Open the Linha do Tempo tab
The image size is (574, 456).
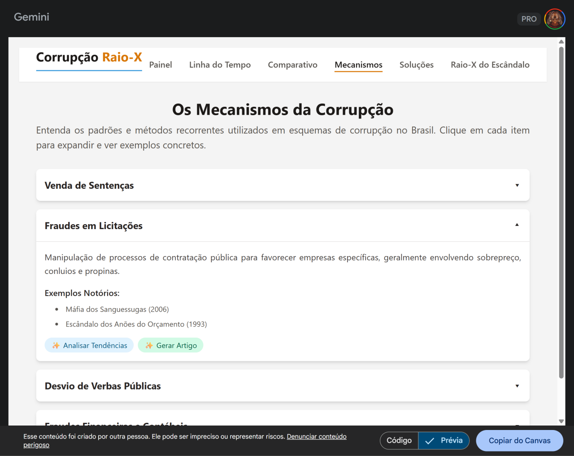pyautogui.click(x=220, y=65)
